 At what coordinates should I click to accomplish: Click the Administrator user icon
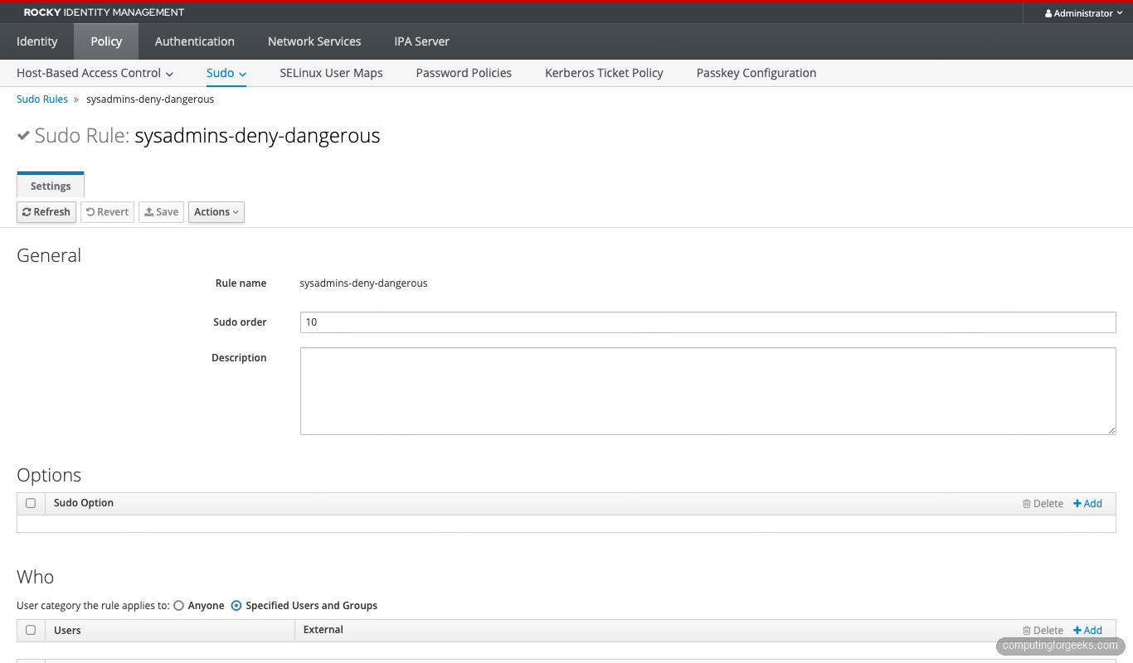[1048, 14]
